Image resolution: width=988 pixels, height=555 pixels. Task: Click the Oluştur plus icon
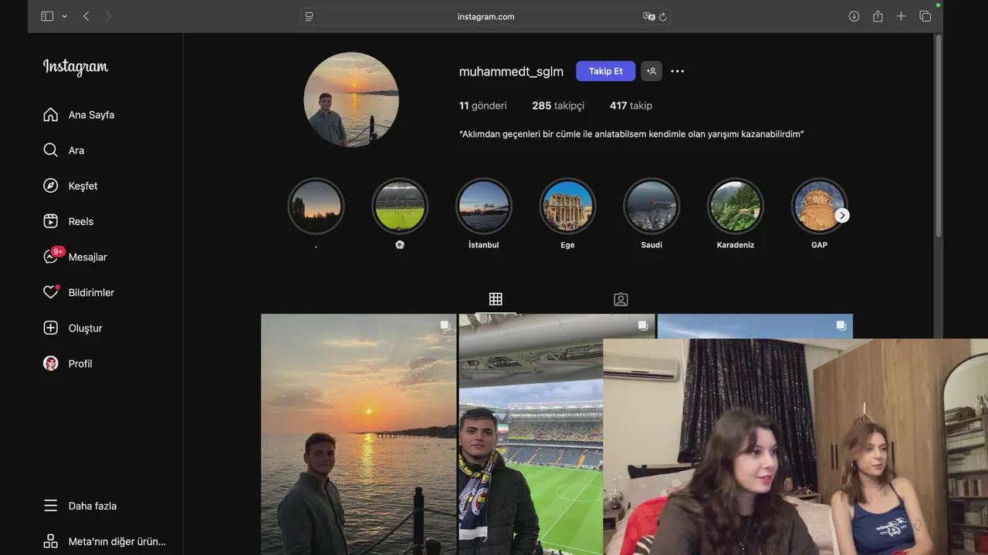coord(51,328)
